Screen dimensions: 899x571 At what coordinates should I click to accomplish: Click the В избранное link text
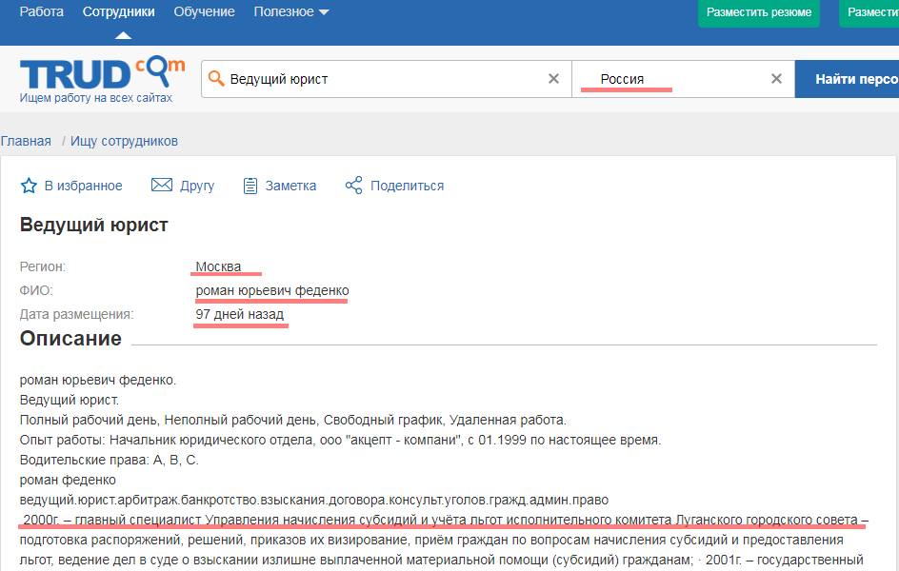coord(84,186)
